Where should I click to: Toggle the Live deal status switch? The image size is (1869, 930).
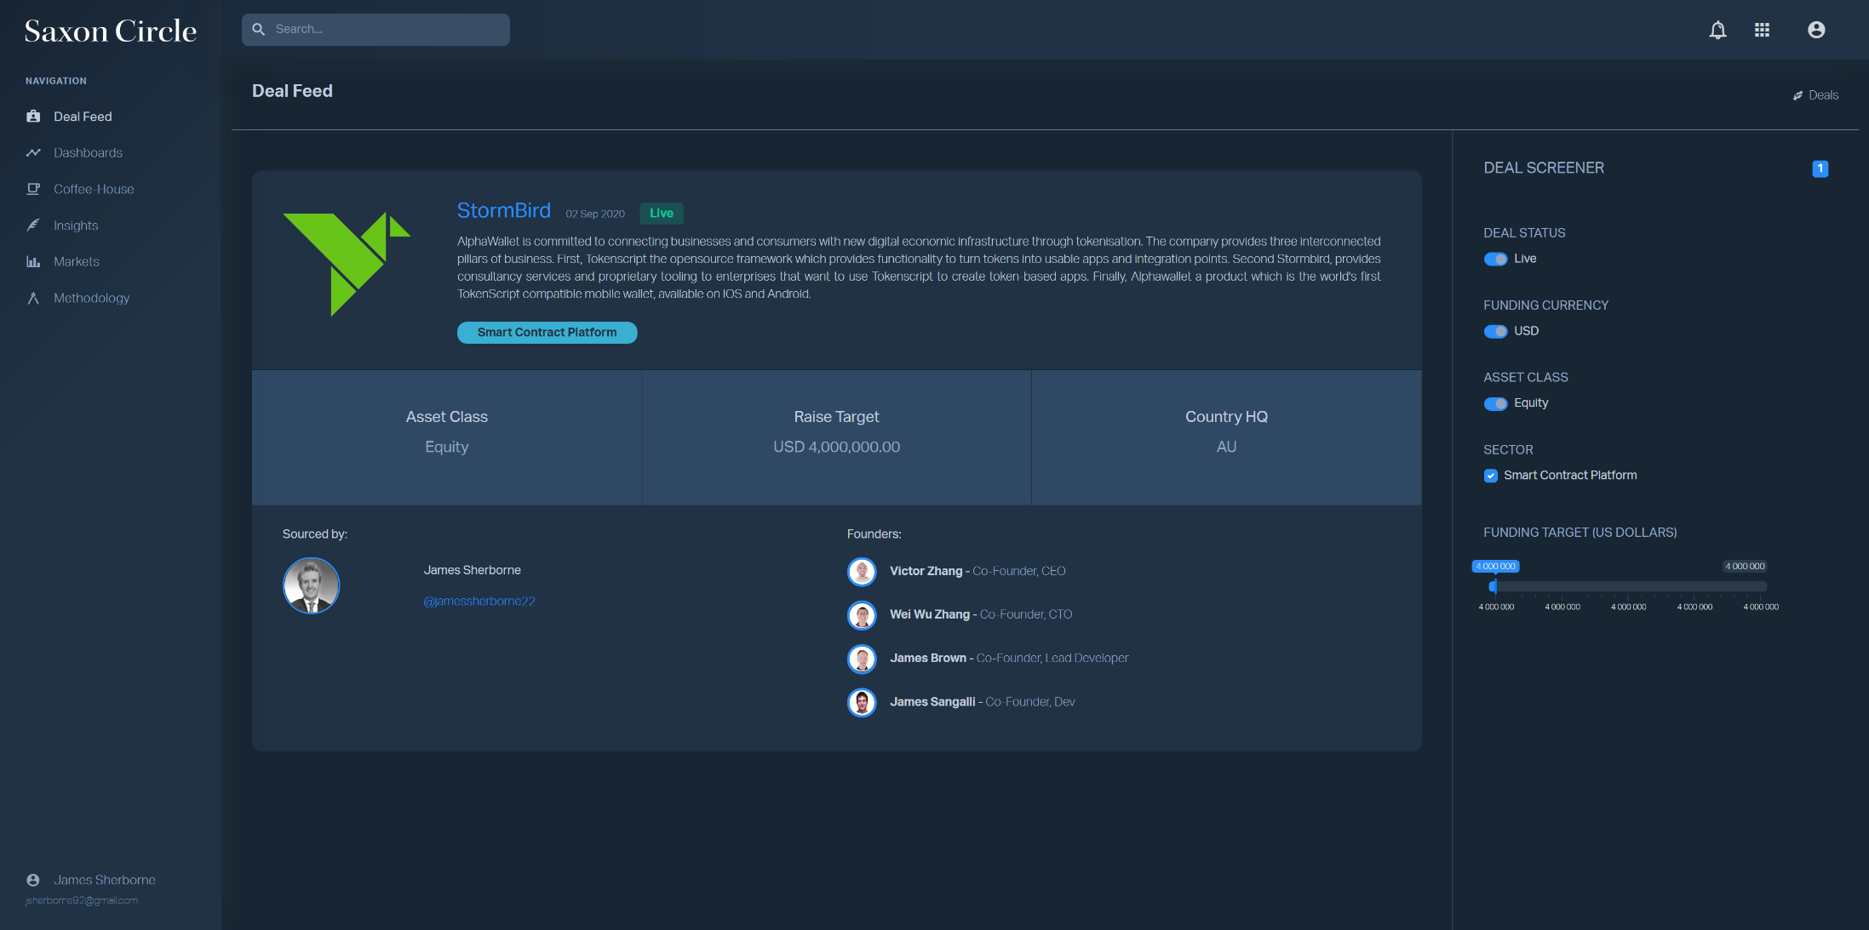tap(1495, 259)
